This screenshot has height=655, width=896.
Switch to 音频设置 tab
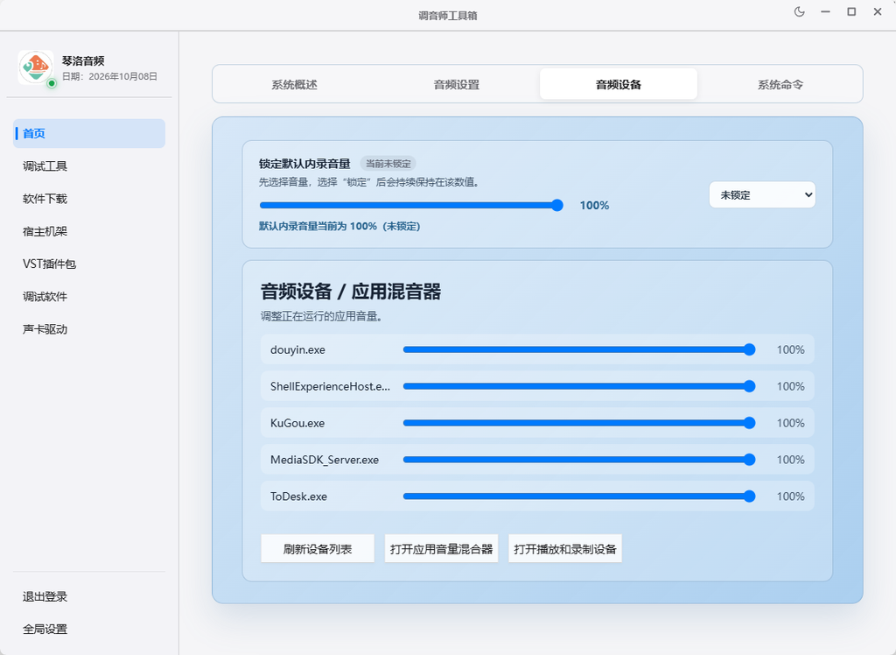456,84
